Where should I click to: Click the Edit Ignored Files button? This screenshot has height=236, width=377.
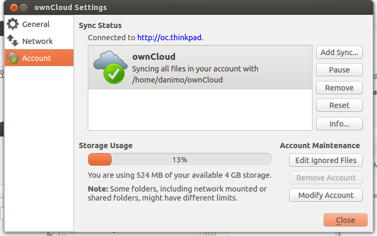pyautogui.click(x=326, y=160)
